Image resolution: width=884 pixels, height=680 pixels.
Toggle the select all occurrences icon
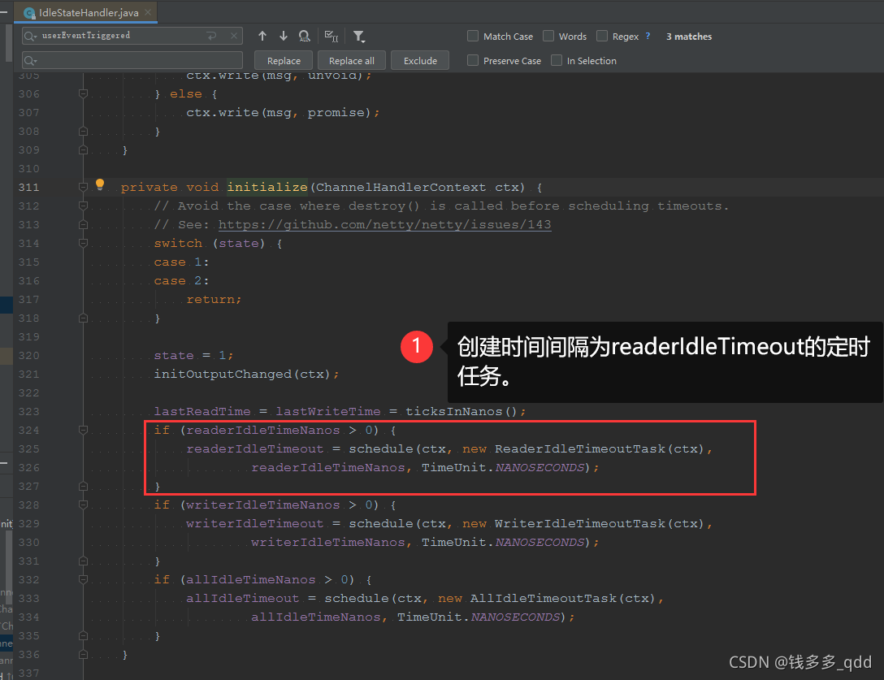(x=331, y=36)
